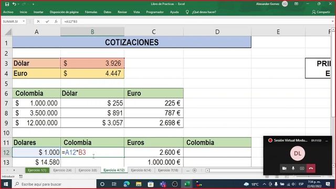Open the Ejercicio 7(18) sheet tab
This screenshot has width=336, height=189.
point(168,170)
